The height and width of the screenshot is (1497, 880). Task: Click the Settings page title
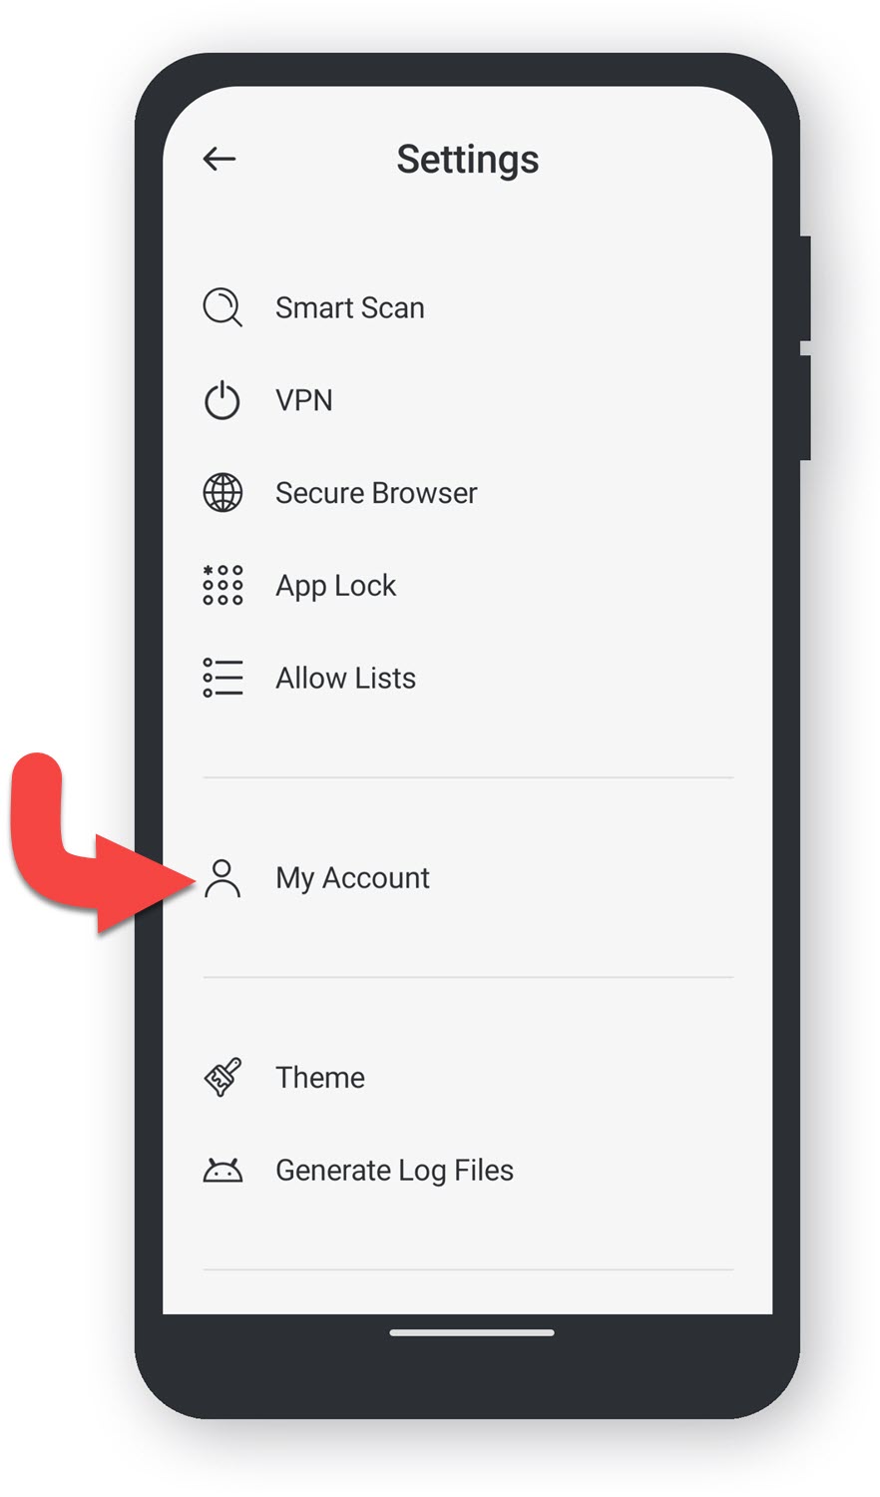click(x=467, y=159)
